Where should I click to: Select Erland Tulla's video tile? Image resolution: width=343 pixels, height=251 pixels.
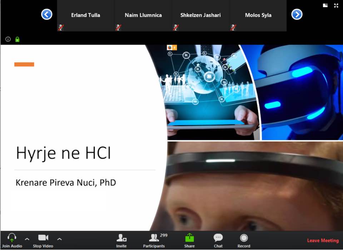(x=86, y=16)
